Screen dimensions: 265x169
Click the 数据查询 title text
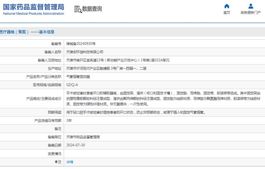tap(92, 9)
